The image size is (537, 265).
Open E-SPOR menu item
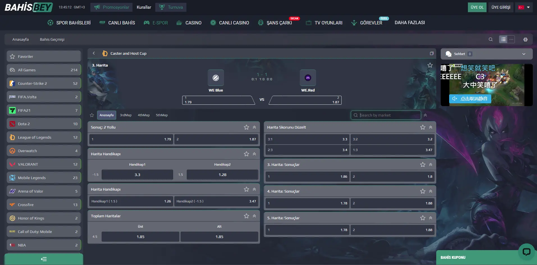pos(156,23)
